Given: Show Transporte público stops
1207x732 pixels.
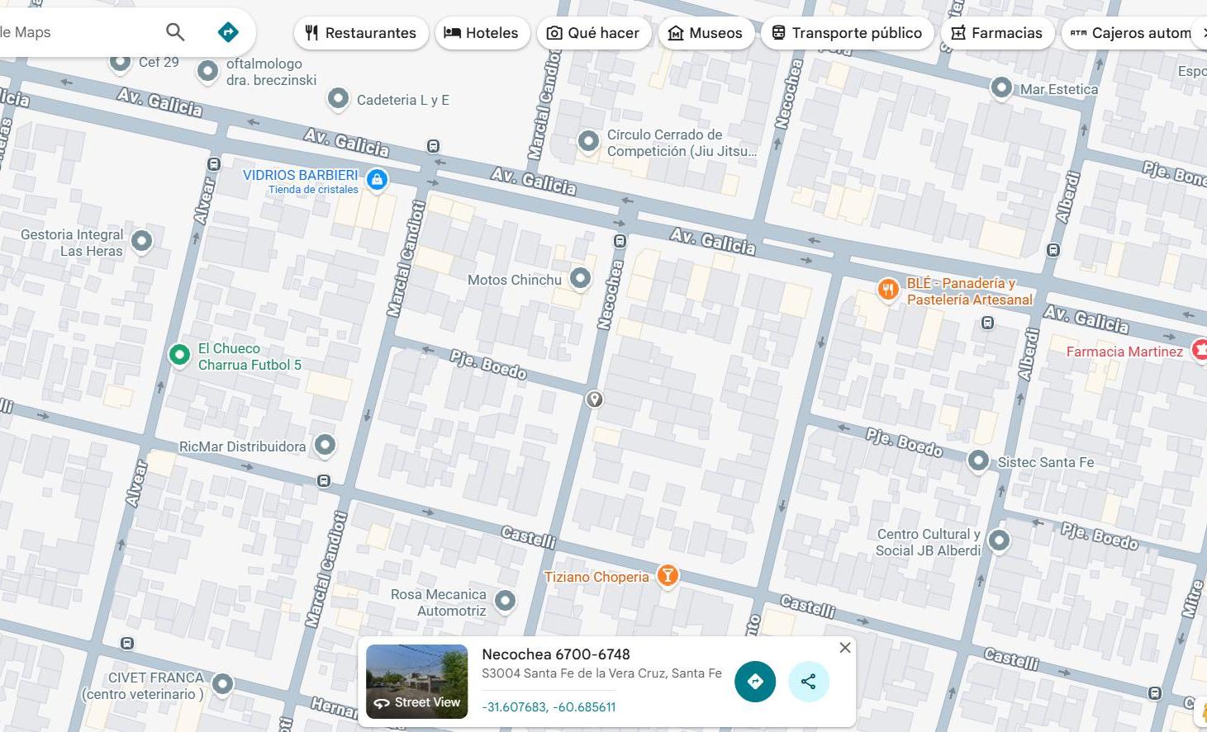Looking at the screenshot, I should pos(847,33).
